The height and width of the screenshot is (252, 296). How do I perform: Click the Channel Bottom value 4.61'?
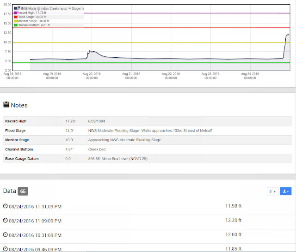tap(69, 150)
